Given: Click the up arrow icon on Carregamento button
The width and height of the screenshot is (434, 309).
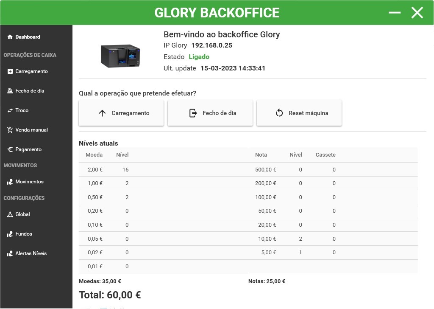Looking at the screenshot, I should pyautogui.click(x=102, y=113).
